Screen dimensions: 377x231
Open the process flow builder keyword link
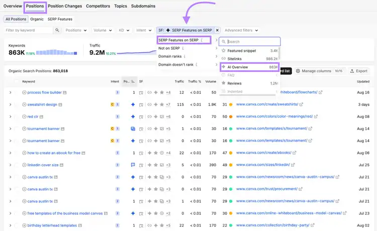coord(44,92)
